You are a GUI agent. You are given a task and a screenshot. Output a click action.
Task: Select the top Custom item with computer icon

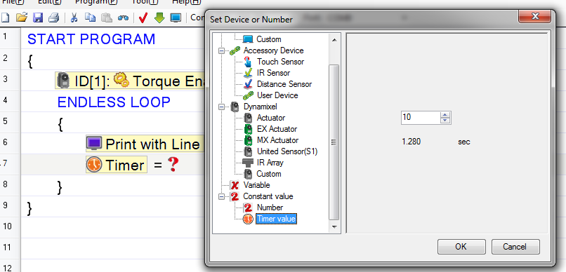(x=268, y=39)
